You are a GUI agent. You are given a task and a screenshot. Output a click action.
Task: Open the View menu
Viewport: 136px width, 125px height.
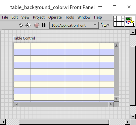pyautogui.click(x=25, y=17)
